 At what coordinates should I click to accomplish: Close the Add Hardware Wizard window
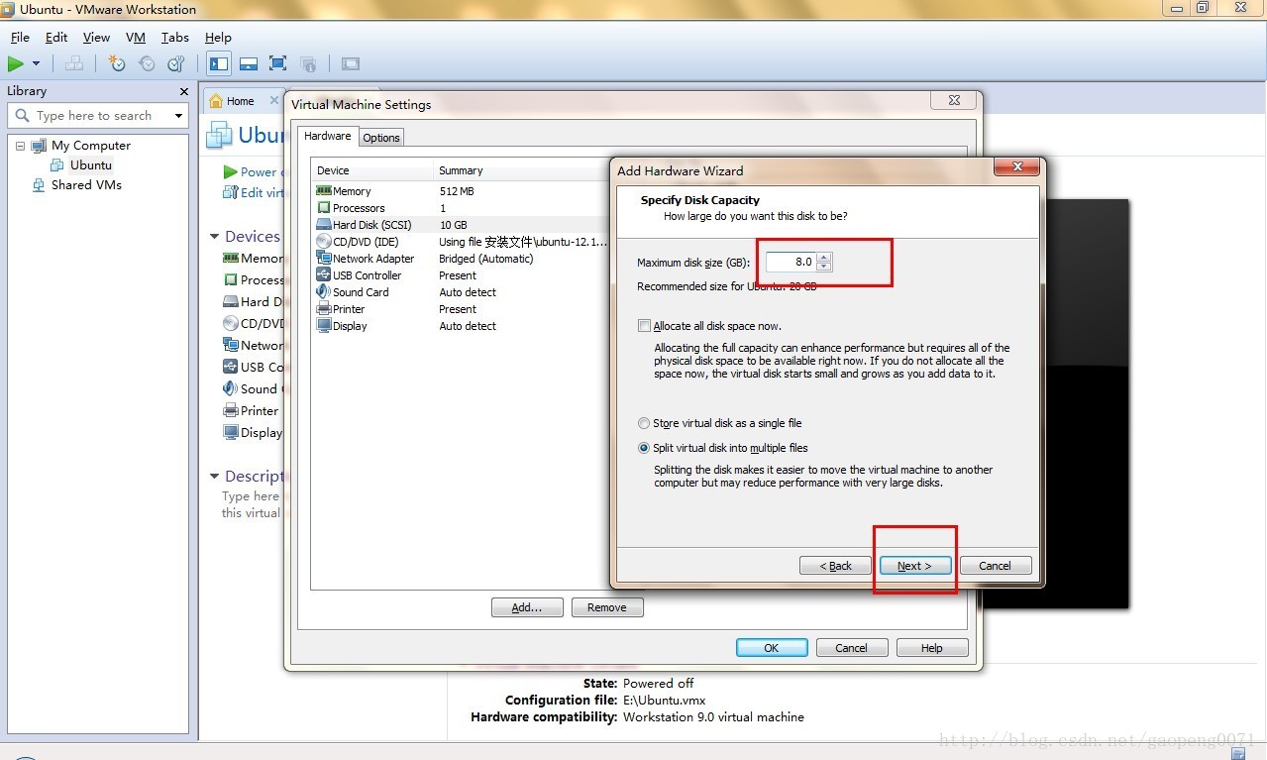(1015, 168)
